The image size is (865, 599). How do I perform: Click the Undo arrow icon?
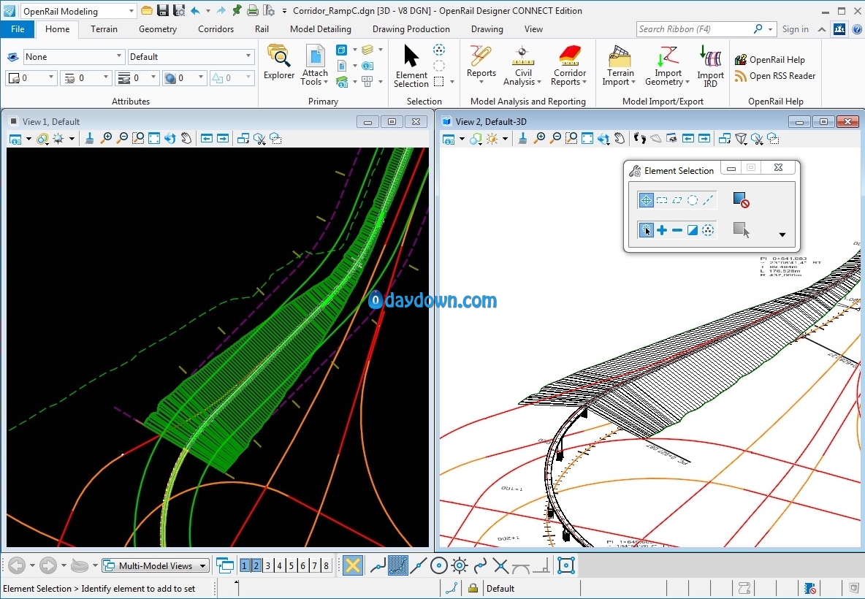(195, 10)
